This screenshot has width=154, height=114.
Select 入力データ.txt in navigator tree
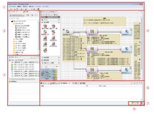tap(21, 28)
